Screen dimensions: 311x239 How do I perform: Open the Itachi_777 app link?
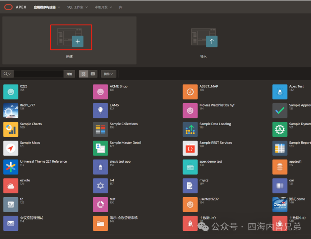[x=27, y=105]
